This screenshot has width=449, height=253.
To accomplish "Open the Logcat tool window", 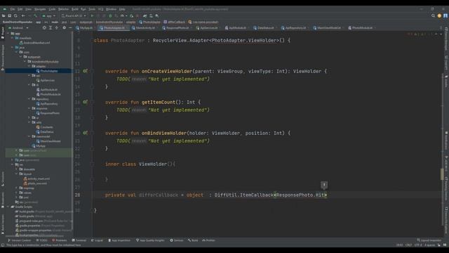I will (x=97, y=240).
